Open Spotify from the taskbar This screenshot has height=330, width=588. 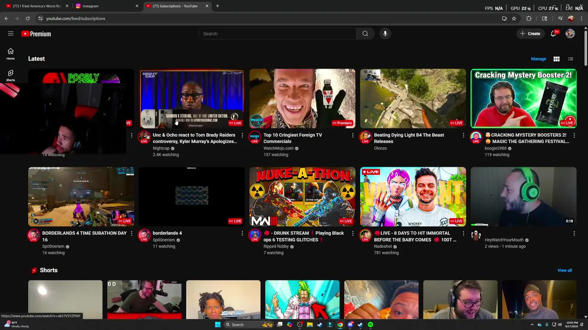click(370, 324)
